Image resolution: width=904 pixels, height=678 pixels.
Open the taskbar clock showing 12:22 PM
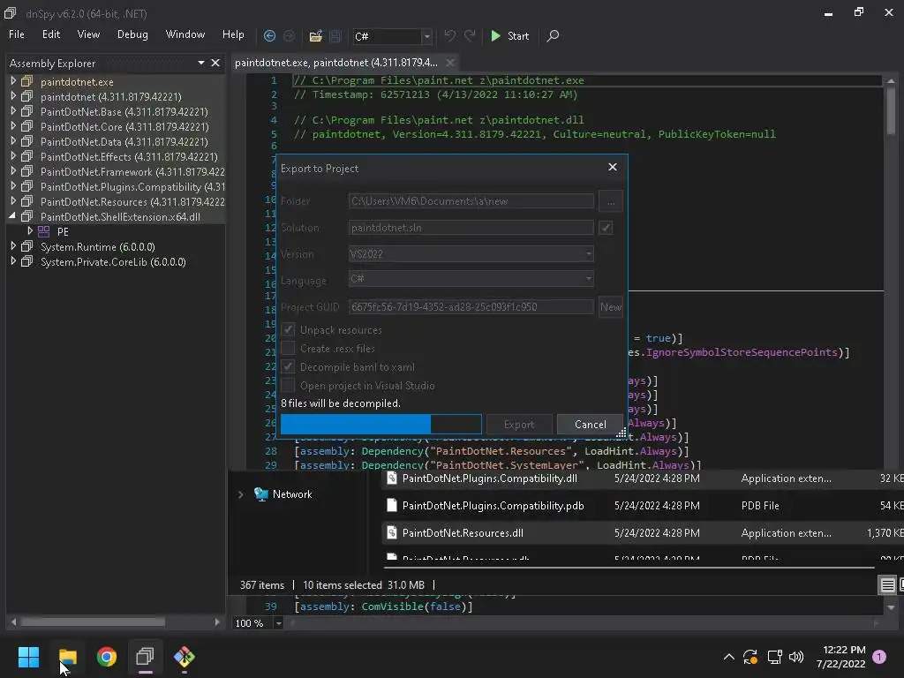click(x=841, y=657)
